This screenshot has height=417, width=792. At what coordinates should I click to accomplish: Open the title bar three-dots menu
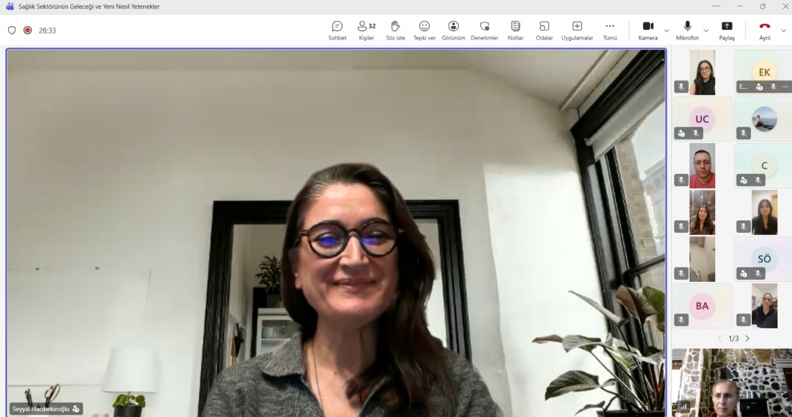coord(716,7)
